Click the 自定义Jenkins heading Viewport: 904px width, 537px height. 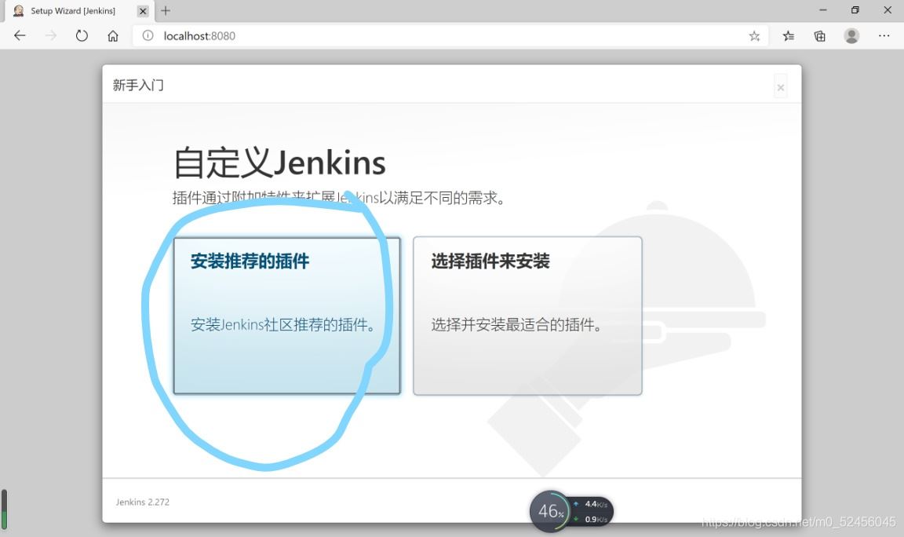tap(279, 163)
